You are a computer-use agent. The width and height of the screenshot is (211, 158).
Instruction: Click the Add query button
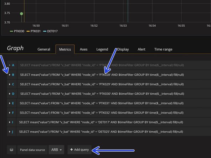(x=79, y=149)
